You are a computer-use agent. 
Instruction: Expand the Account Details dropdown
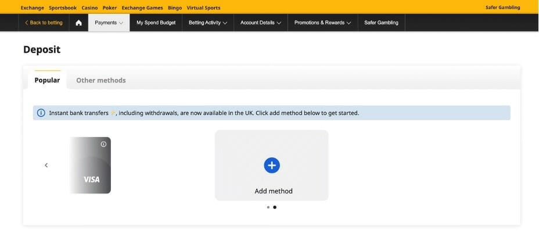[x=261, y=23]
